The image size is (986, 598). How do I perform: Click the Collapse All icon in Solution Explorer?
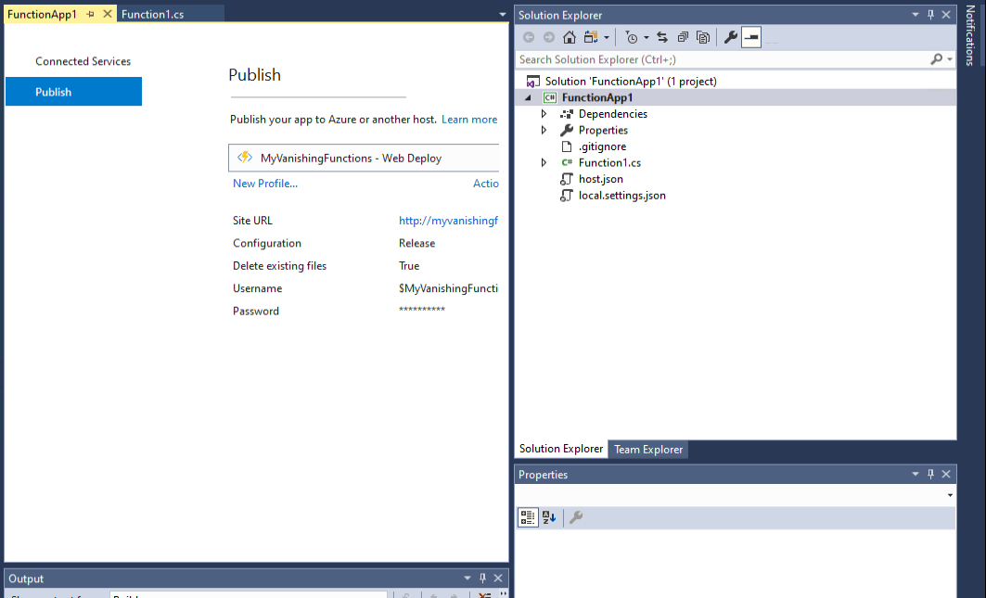[683, 38]
